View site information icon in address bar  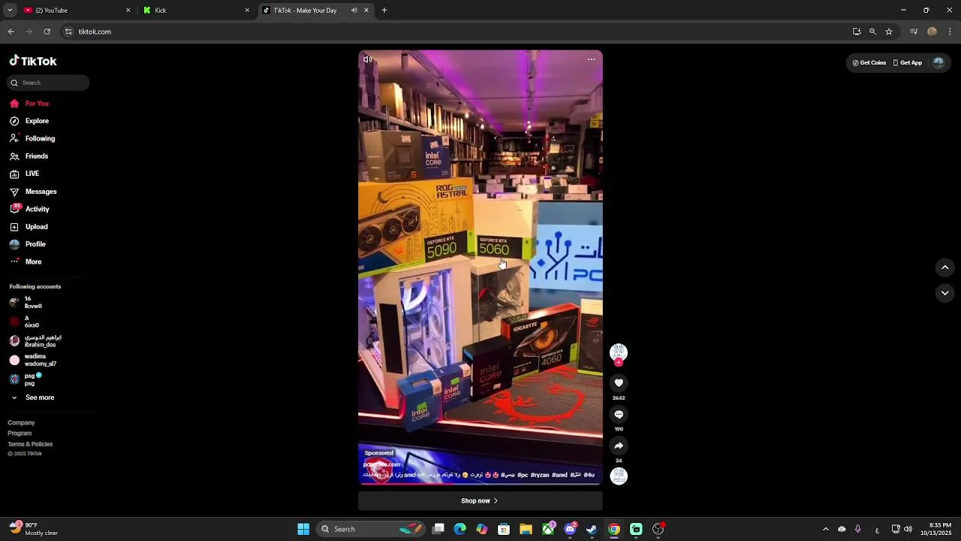tap(68, 32)
